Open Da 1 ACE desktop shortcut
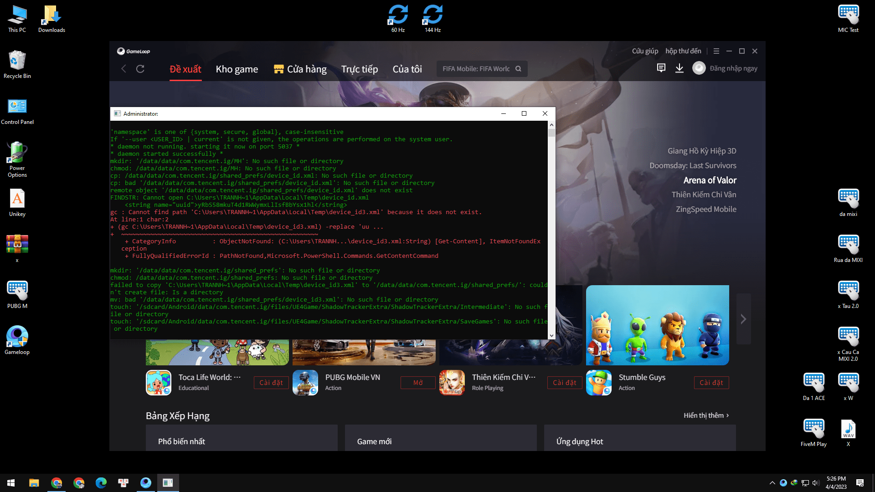 pos(813,387)
